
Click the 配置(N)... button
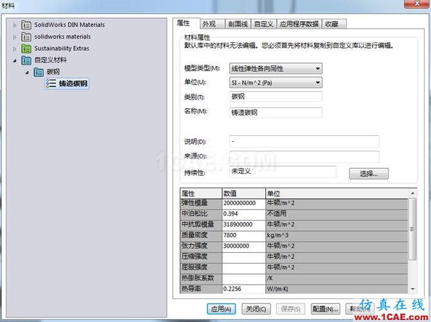point(325,309)
